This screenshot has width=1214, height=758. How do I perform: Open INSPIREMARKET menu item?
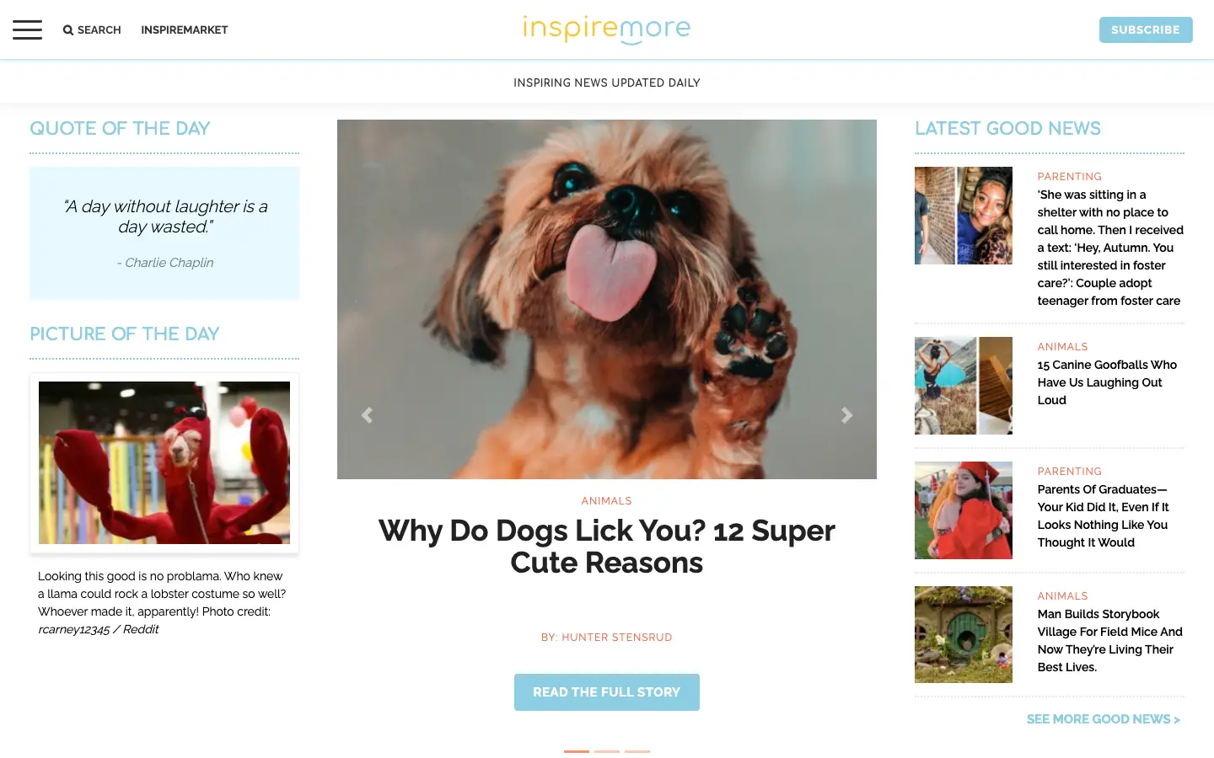(185, 30)
